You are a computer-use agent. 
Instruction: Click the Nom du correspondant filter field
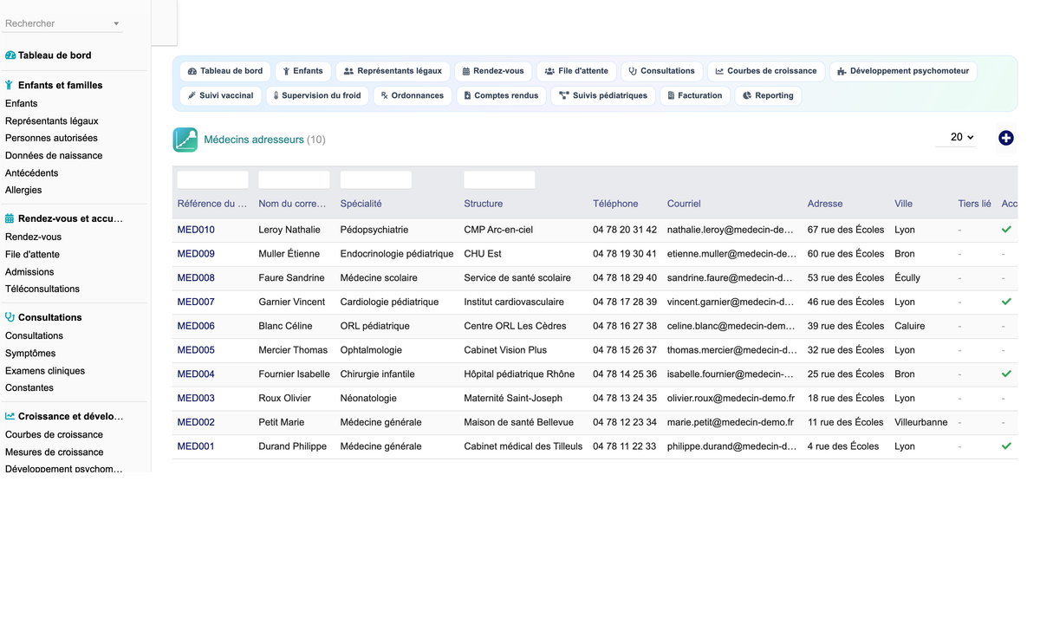[294, 179]
